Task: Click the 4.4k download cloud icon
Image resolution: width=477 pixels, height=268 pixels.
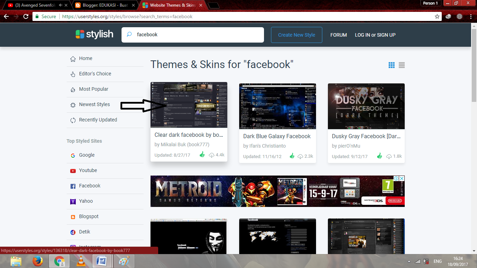Action: 212,155
